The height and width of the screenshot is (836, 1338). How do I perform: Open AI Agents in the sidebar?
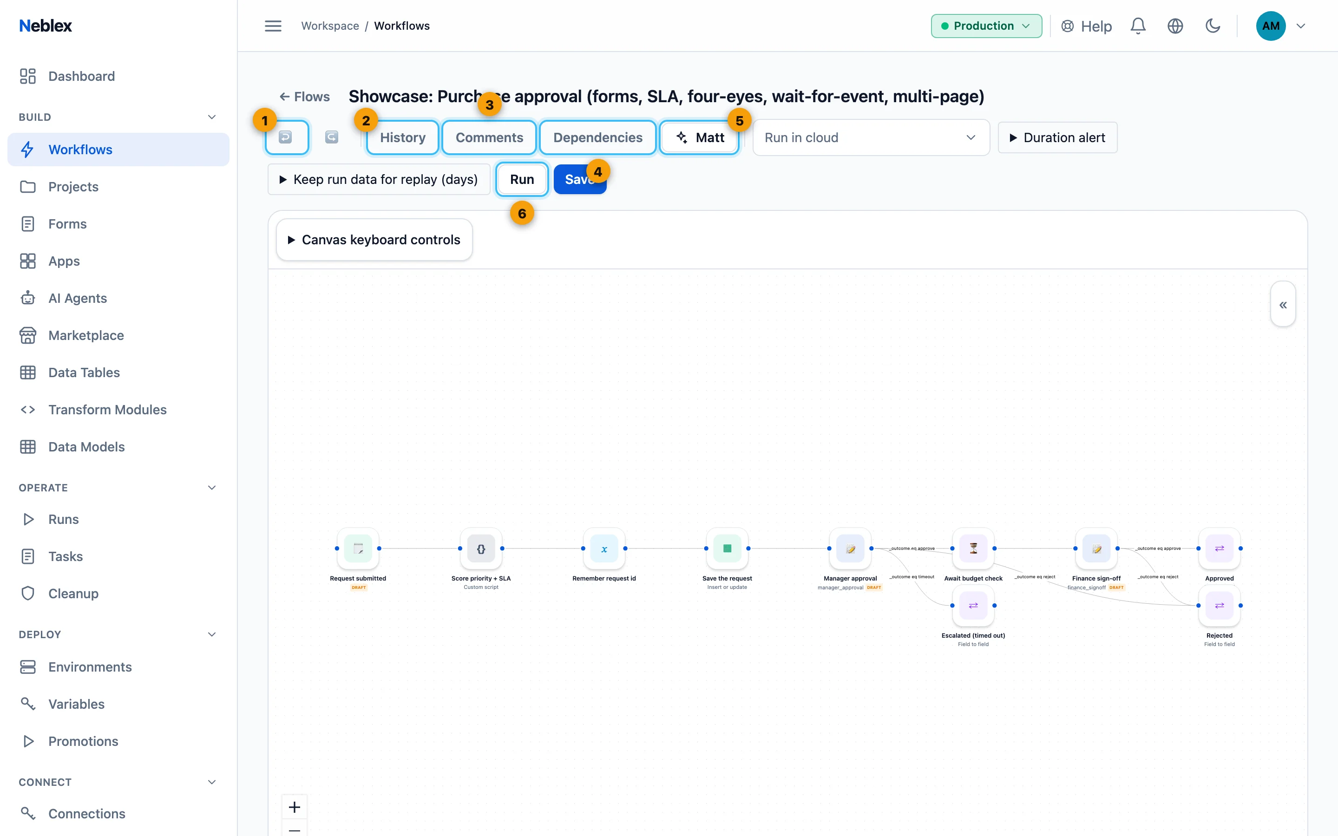click(x=118, y=298)
